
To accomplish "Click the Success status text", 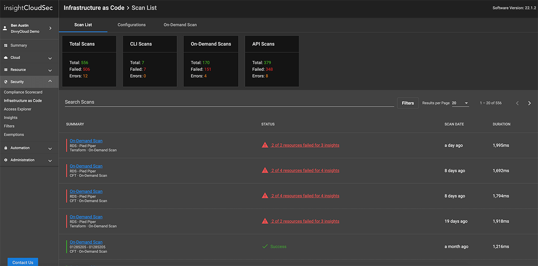I will pyautogui.click(x=278, y=247).
